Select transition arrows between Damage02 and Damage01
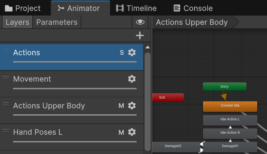This screenshot has width=267, height=154. [x=202, y=147]
